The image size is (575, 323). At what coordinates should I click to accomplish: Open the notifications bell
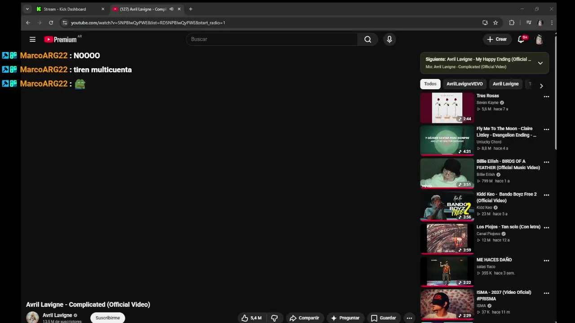521,39
